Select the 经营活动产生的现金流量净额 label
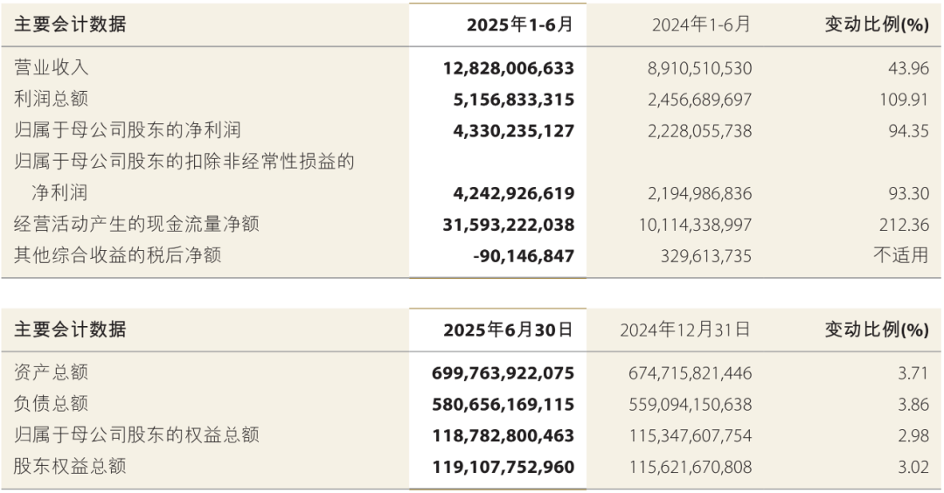 point(136,224)
